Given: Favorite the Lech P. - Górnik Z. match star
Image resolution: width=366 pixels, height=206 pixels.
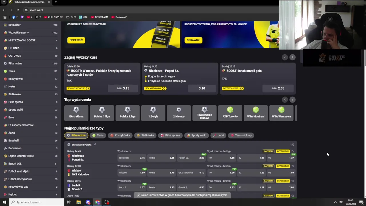Looking at the screenshot, I should tap(293, 181).
